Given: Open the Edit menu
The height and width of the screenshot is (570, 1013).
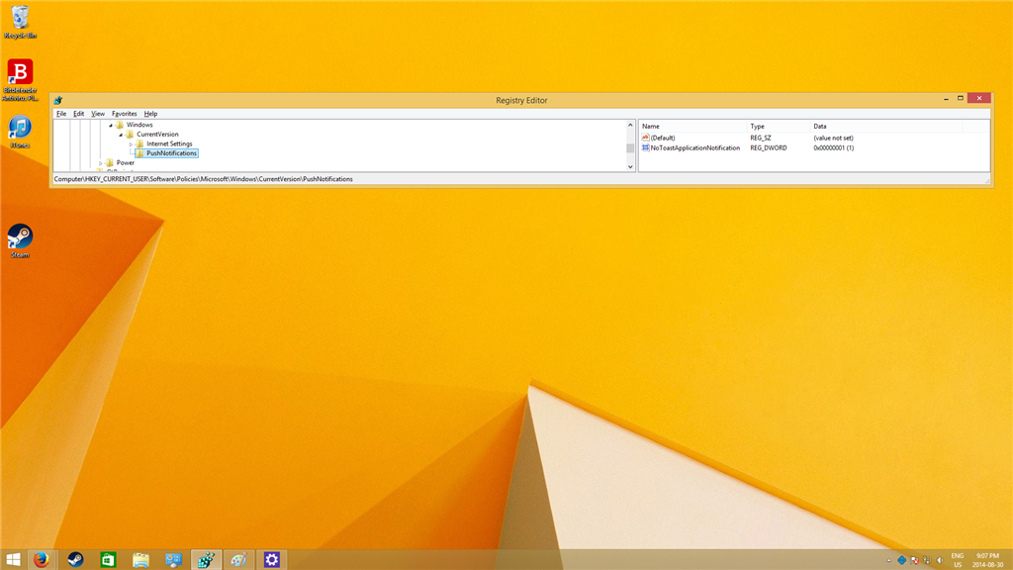Looking at the screenshot, I should point(78,113).
